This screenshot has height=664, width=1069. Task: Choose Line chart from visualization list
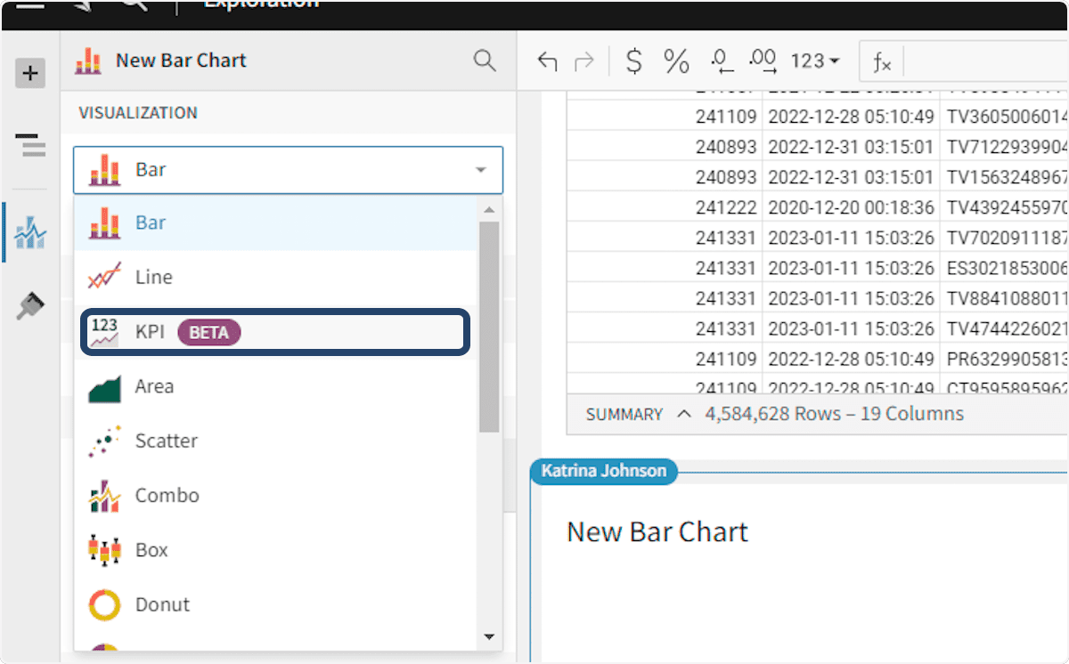pos(153,278)
